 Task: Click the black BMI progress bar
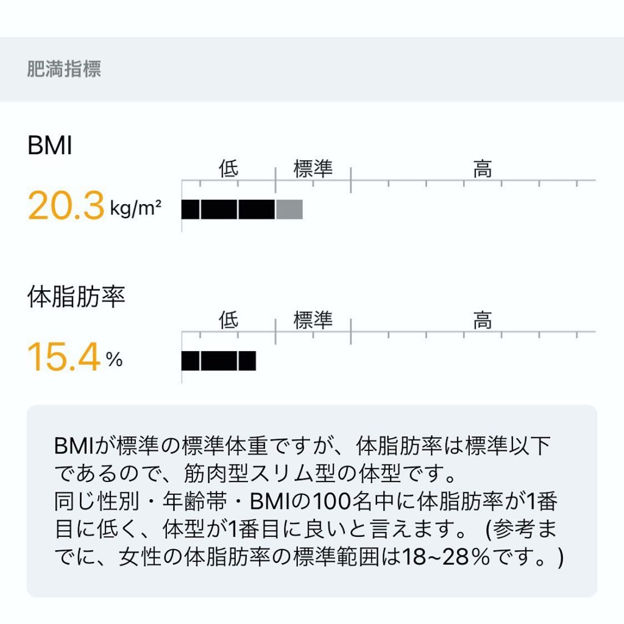pos(229,210)
